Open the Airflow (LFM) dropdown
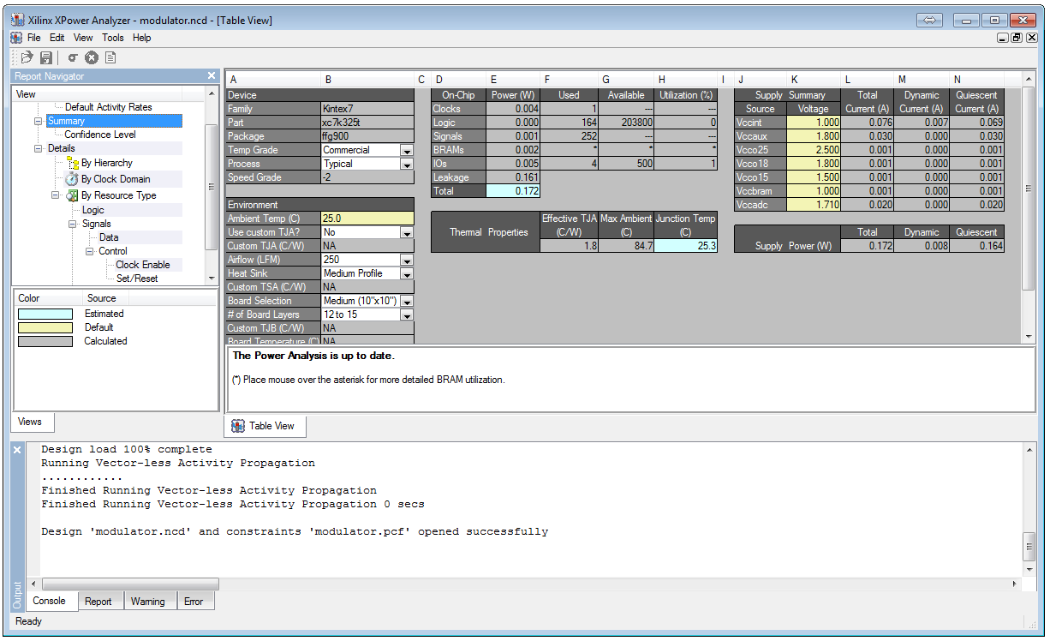Image resolution: width=1050 pixels, height=641 pixels. pos(407,260)
